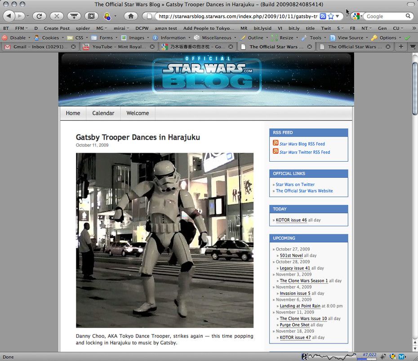Viewport: 418px width, 361px height.
Task: Click the Alexa 'a' status bar icon
Action: point(304,357)
